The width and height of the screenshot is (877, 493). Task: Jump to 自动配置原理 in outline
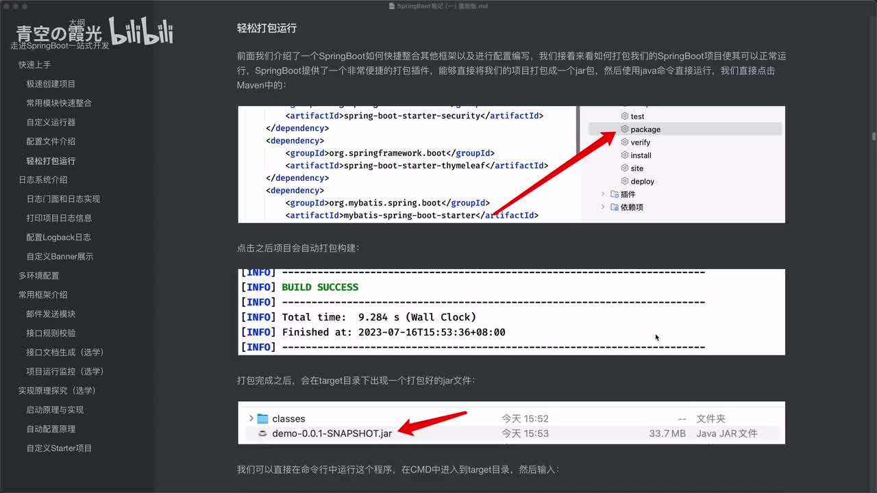[51, 429]
